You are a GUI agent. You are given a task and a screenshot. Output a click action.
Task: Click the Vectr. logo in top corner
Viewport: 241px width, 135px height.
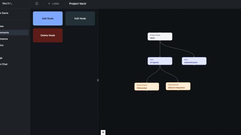point(7,3)
